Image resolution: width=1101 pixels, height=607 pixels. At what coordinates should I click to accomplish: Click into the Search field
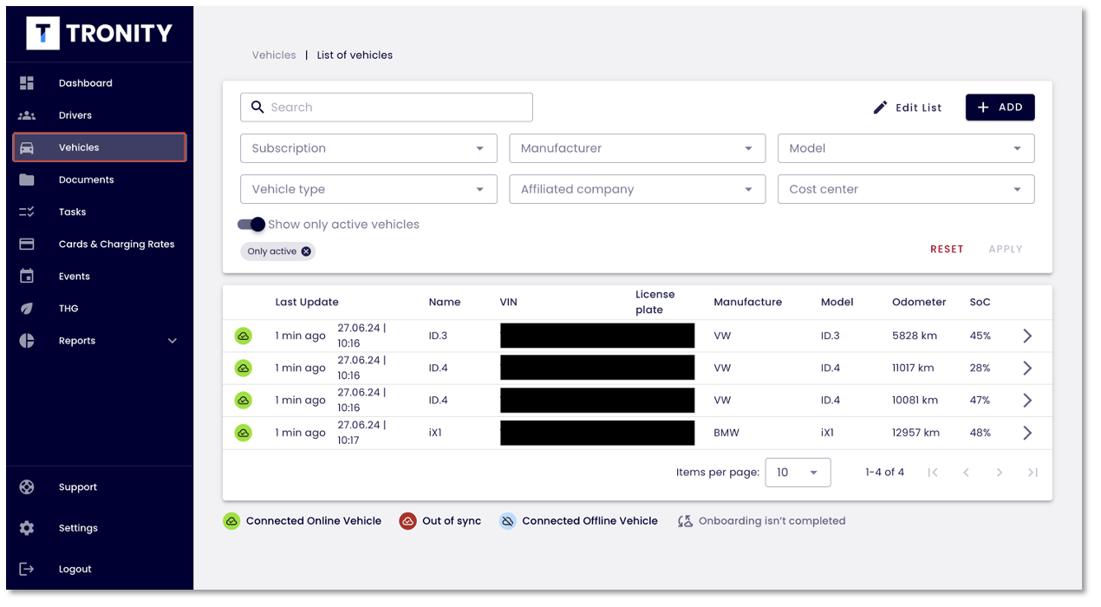(387, 108)
